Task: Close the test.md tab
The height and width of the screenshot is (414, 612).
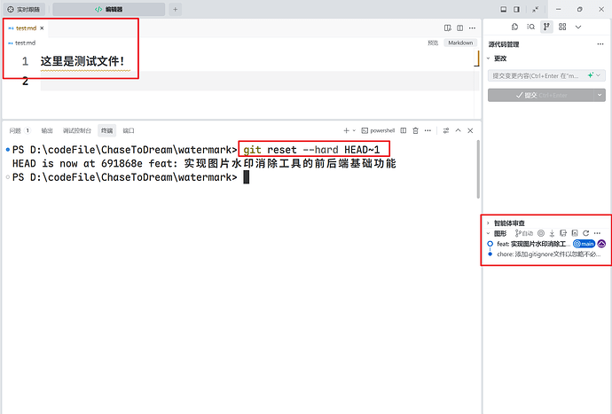Action: [x=42, y=28]
